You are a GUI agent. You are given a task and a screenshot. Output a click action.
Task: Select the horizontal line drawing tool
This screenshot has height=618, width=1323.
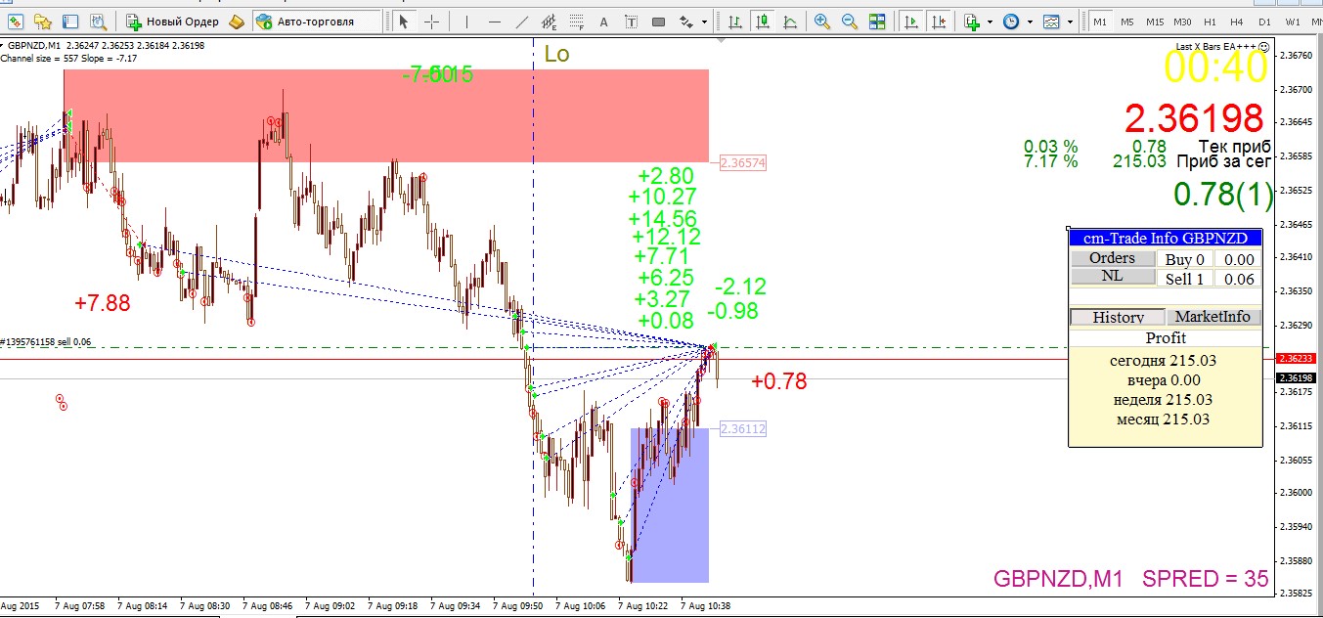494,21
